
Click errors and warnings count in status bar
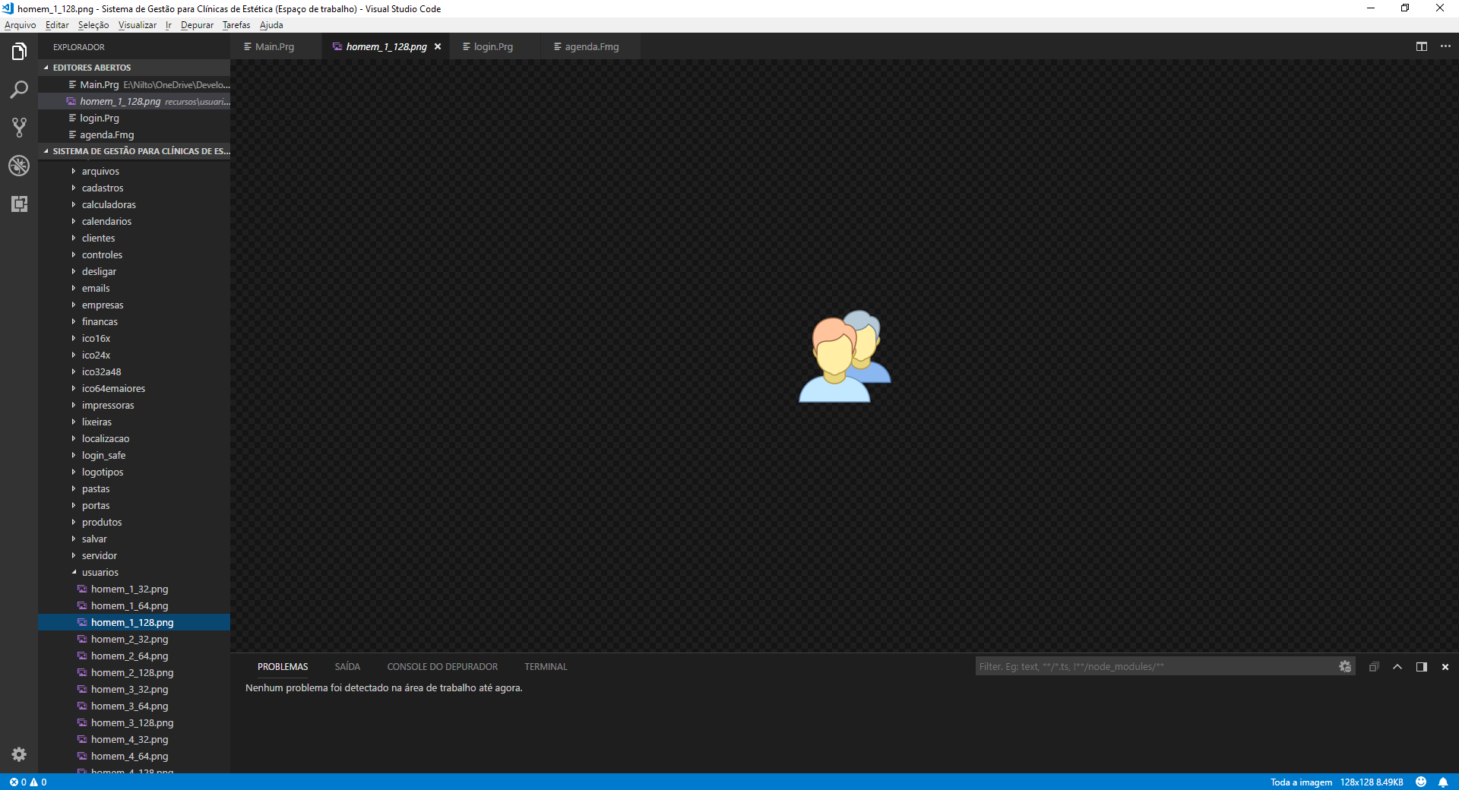pyautogui.click(x=28, y=782)
